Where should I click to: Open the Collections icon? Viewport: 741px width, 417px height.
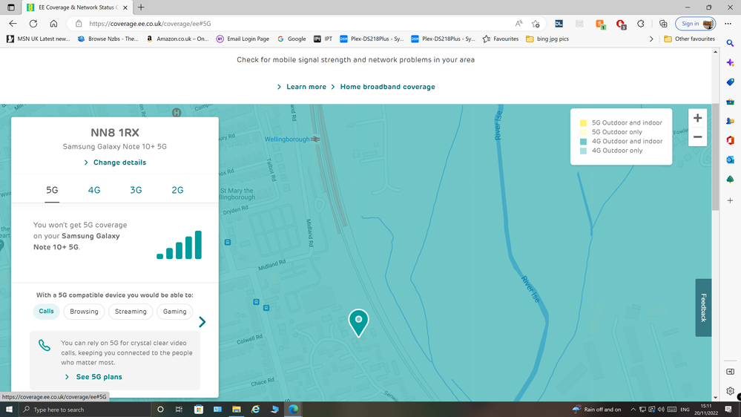[663, 24]
